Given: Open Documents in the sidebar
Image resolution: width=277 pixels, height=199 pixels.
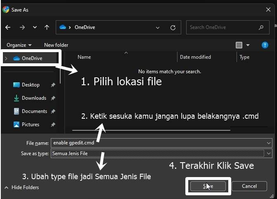Looking at the screenshot, I should coord(31,111).
